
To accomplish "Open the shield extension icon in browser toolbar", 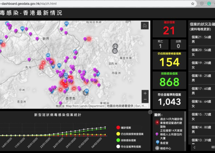I will [202, 4].
